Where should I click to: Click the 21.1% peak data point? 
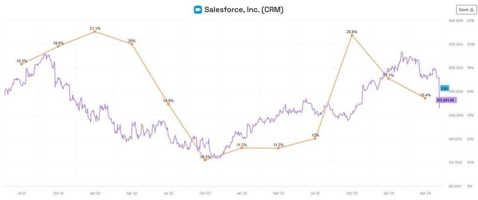coord(95,32)
